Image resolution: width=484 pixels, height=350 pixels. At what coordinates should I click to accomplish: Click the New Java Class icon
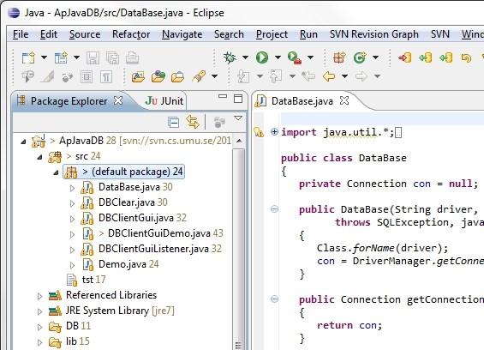(x=360, y=57)
